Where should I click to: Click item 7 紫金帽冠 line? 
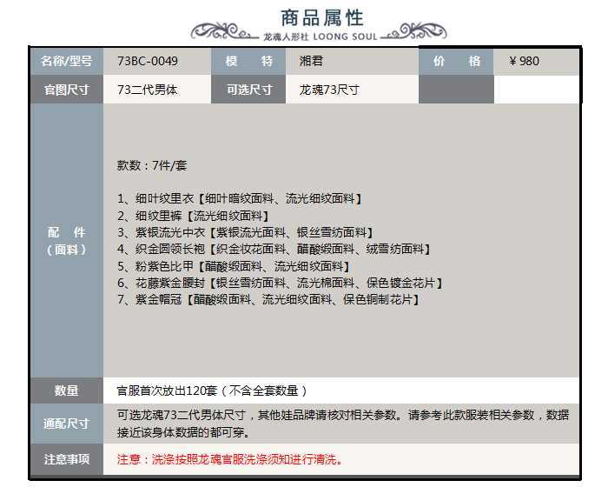click(x=268, y=299)
